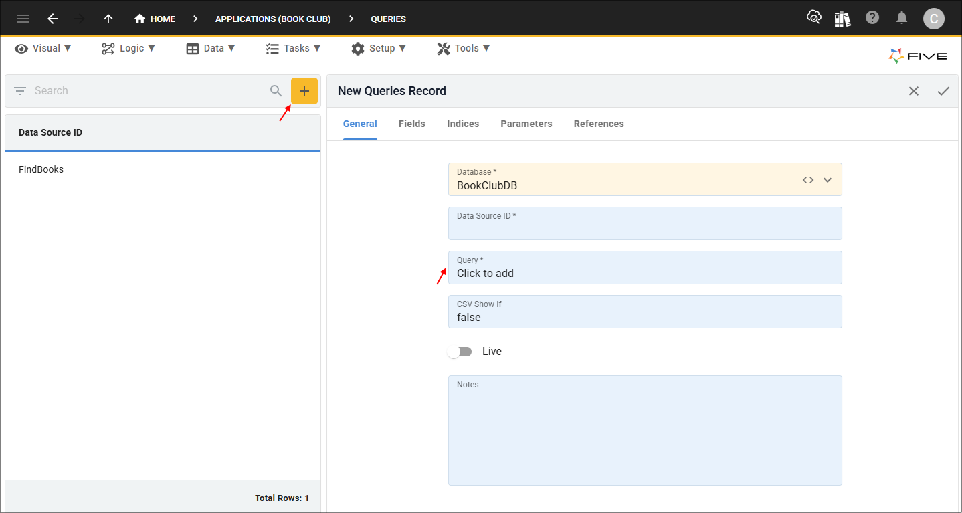Click the cloud deploy icon
Viewport: 962px width, 513px height.
tap(814, 18)
